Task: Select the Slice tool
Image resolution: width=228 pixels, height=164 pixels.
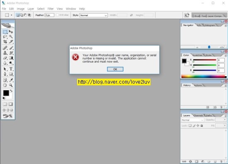Action: click(11, 42)
